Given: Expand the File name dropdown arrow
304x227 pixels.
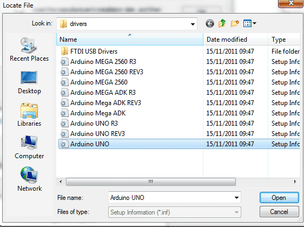Looking at the screenshot, I should pyautogui.click(x=236, y=198).
